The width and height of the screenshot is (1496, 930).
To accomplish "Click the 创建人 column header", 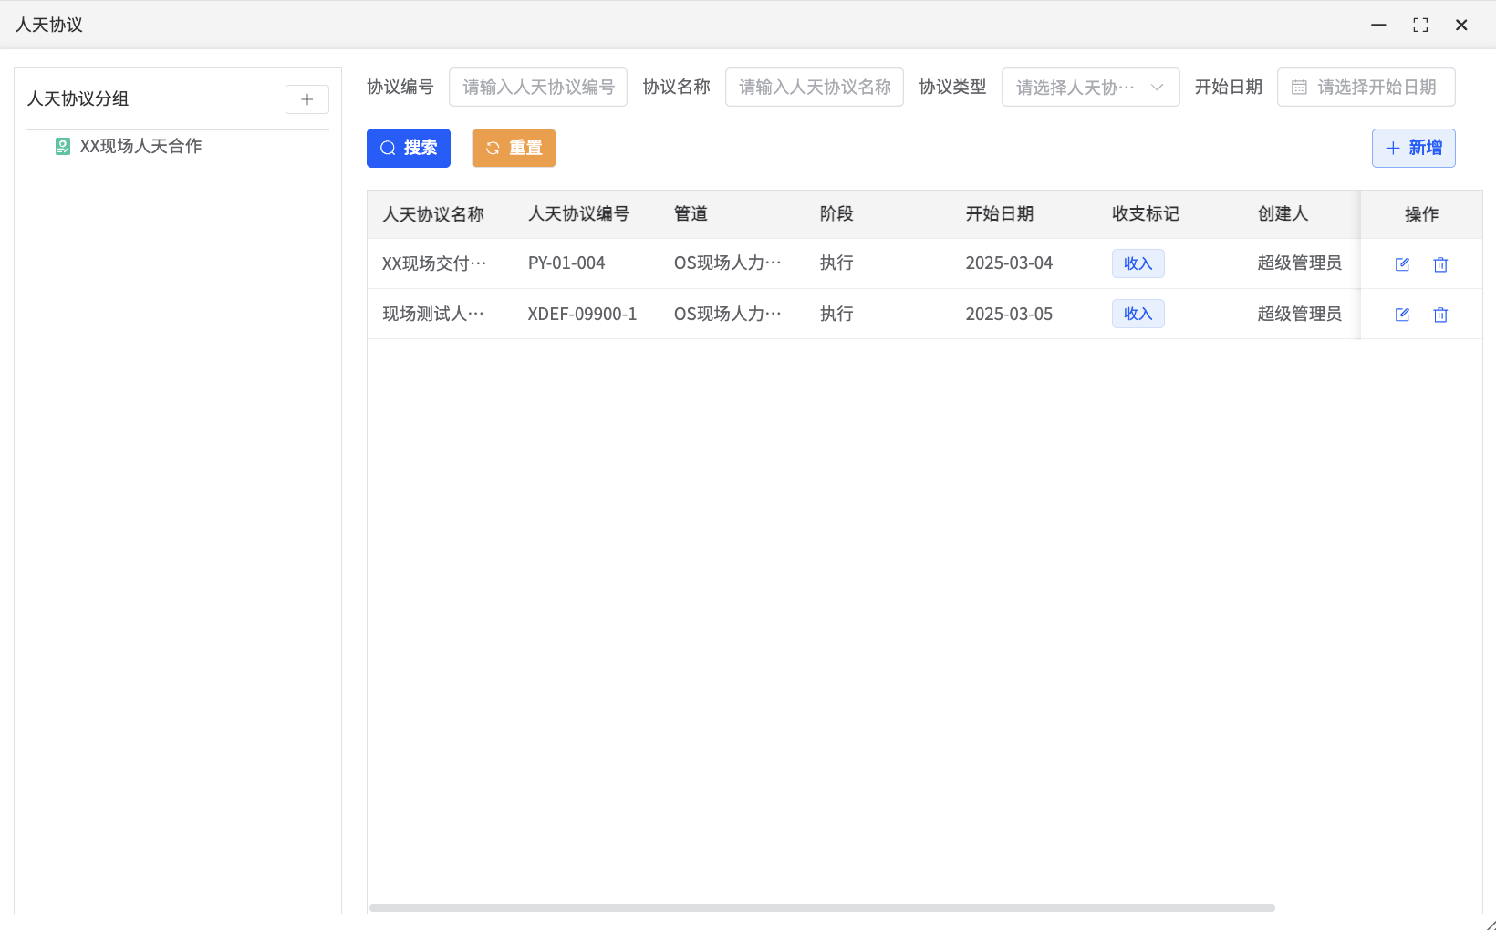I will [1283, 214].
